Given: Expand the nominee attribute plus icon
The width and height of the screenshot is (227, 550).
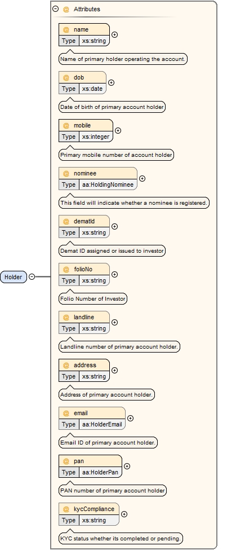Looking at the screenshot, I should [142, 179].
